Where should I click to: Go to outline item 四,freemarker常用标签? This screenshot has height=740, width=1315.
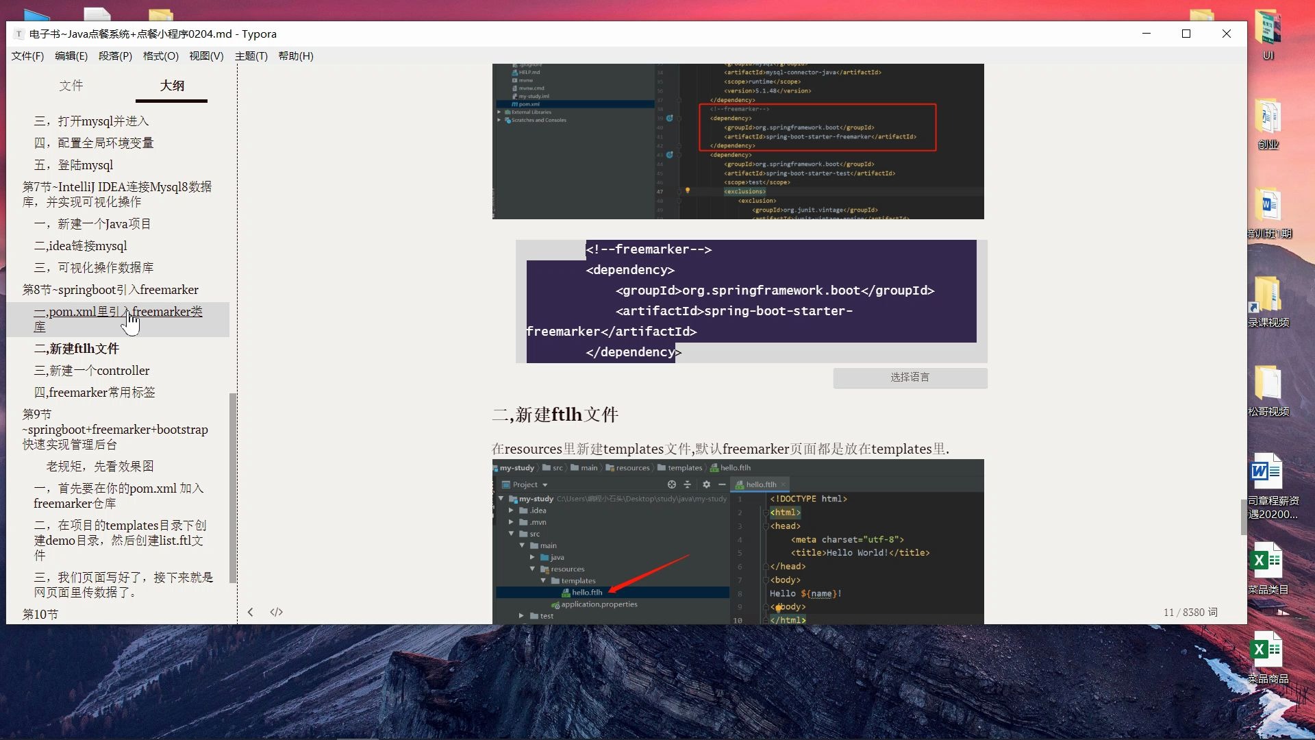click(95, 393)
